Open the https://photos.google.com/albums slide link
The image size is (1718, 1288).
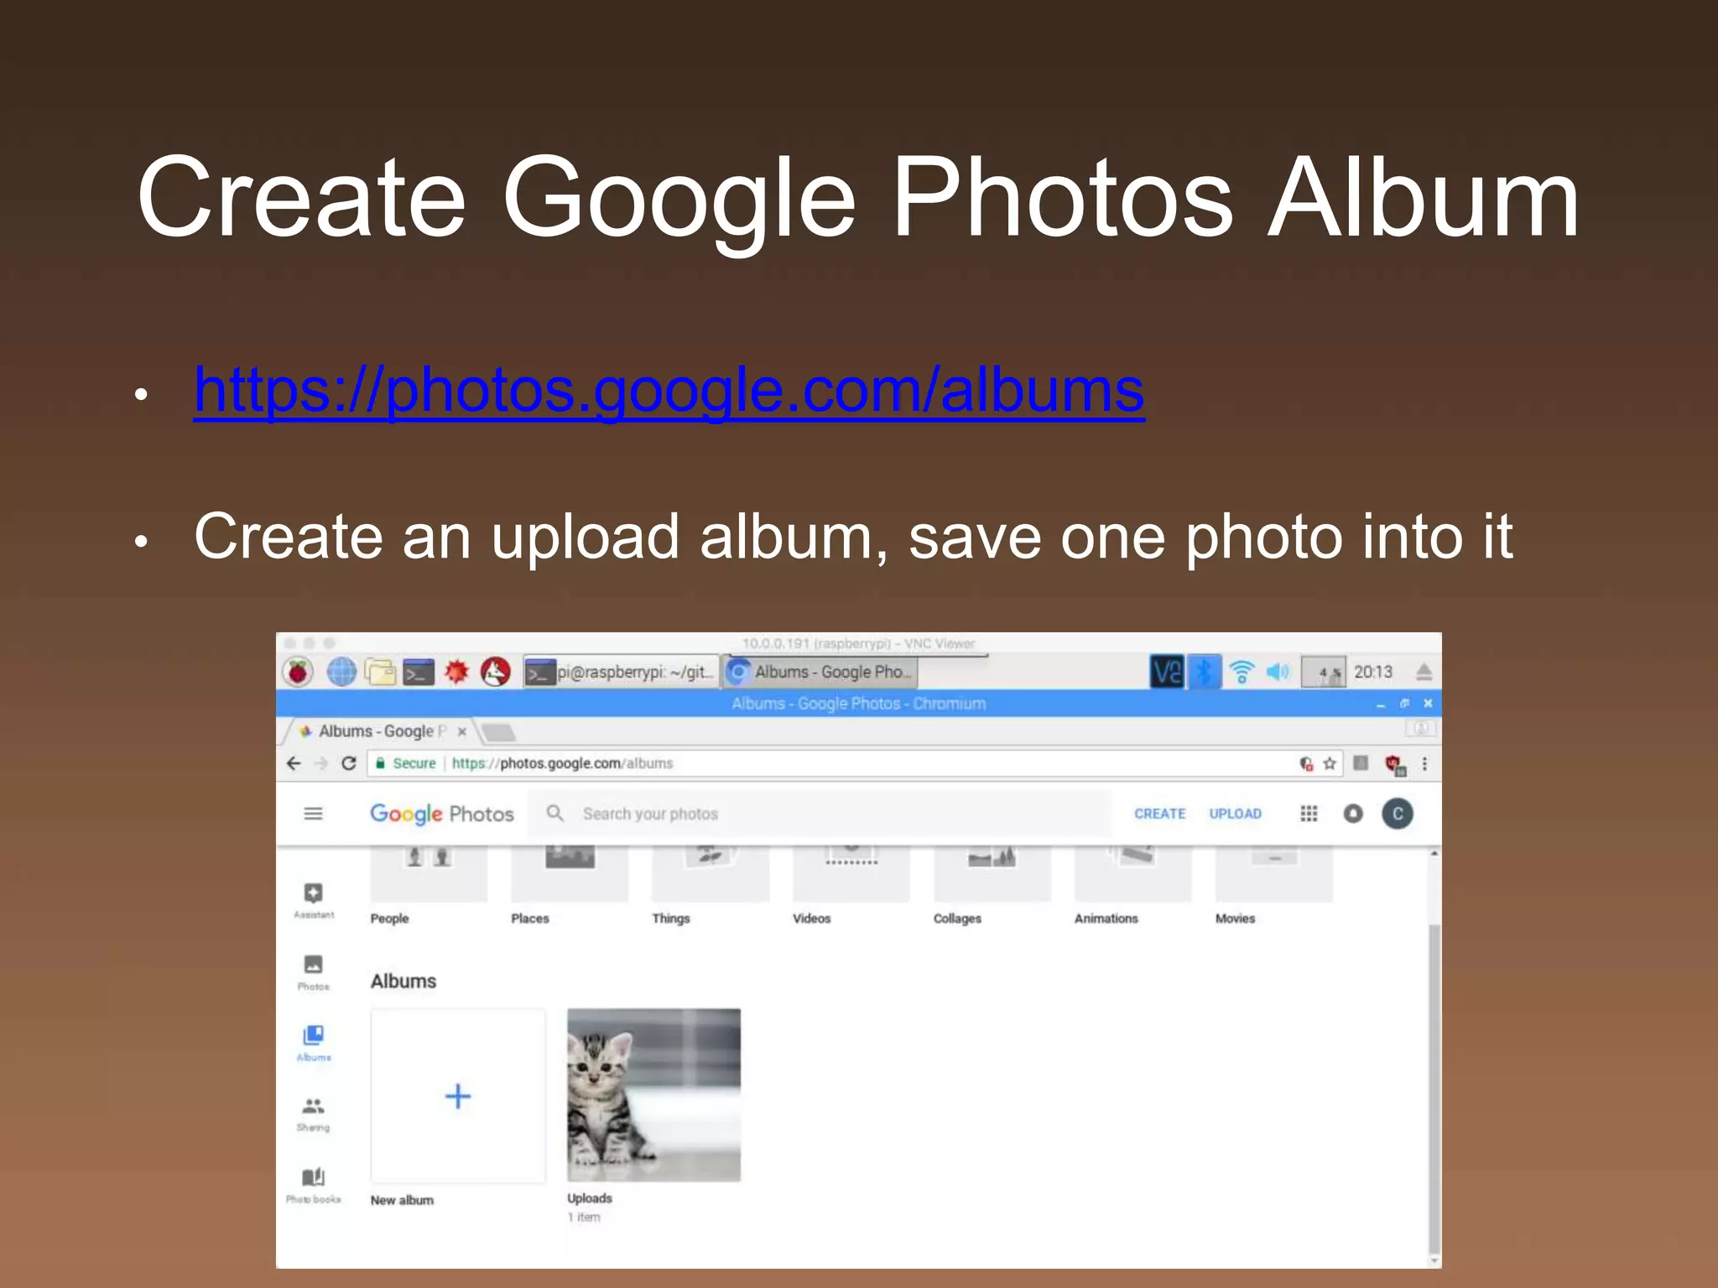[669, 390]
